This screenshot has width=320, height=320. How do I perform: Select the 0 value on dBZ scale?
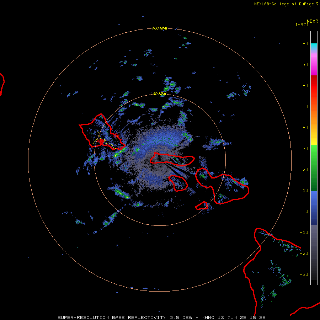(307, 212)
